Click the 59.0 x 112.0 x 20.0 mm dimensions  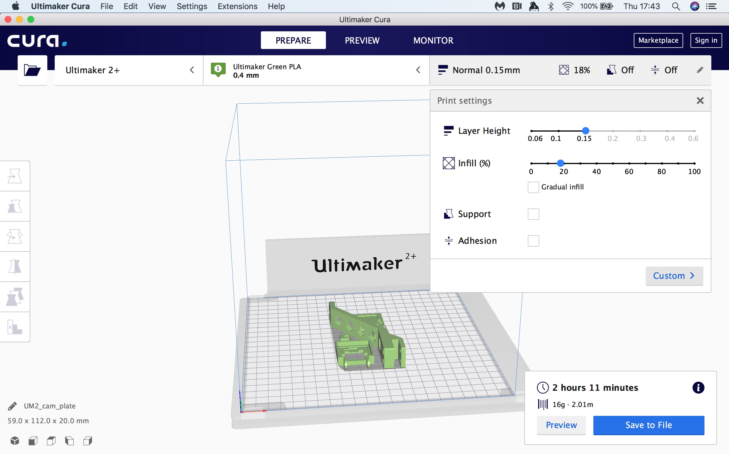tap(48, 421)
